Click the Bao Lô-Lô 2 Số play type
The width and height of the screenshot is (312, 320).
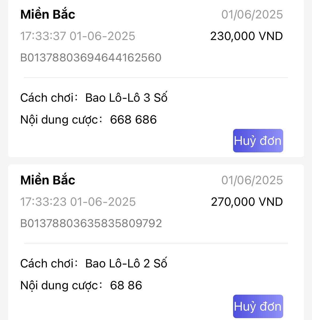[x=126, y=263]
